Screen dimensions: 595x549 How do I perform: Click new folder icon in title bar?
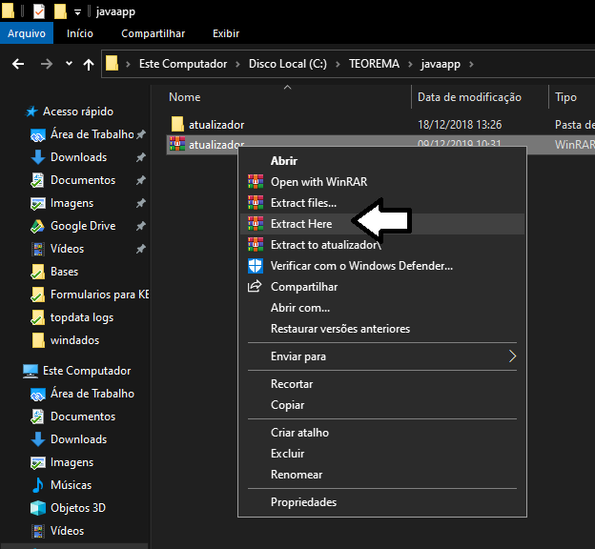[60, 11]
